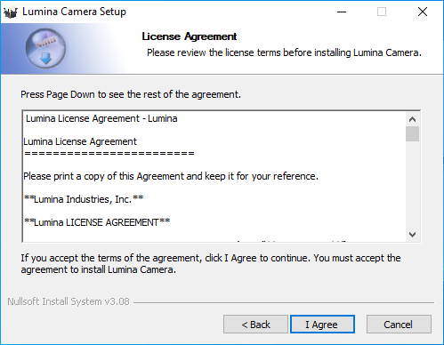The width and height of the screenshot is (444, 345).
Task: Click inside the license agreement text box
Action: coord(214,177)
